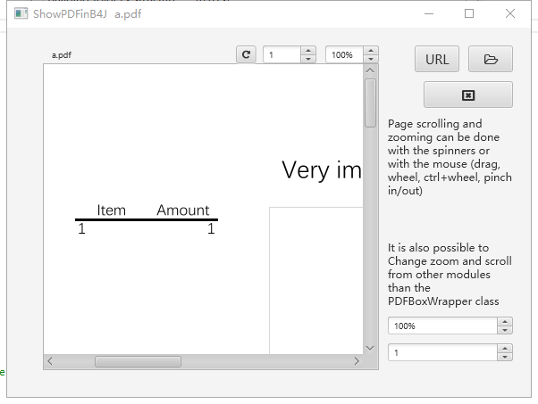Image resolution: width=538 pixels, height=404 pixels.
Task: Click the vertical scrollbar down arrow
Action: click(x=370, y=348)
